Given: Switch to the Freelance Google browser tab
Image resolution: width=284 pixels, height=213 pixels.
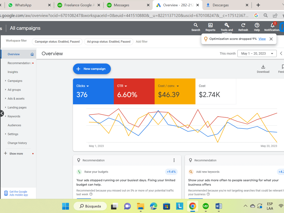Looking at the screenshot, I should (79, 5).
